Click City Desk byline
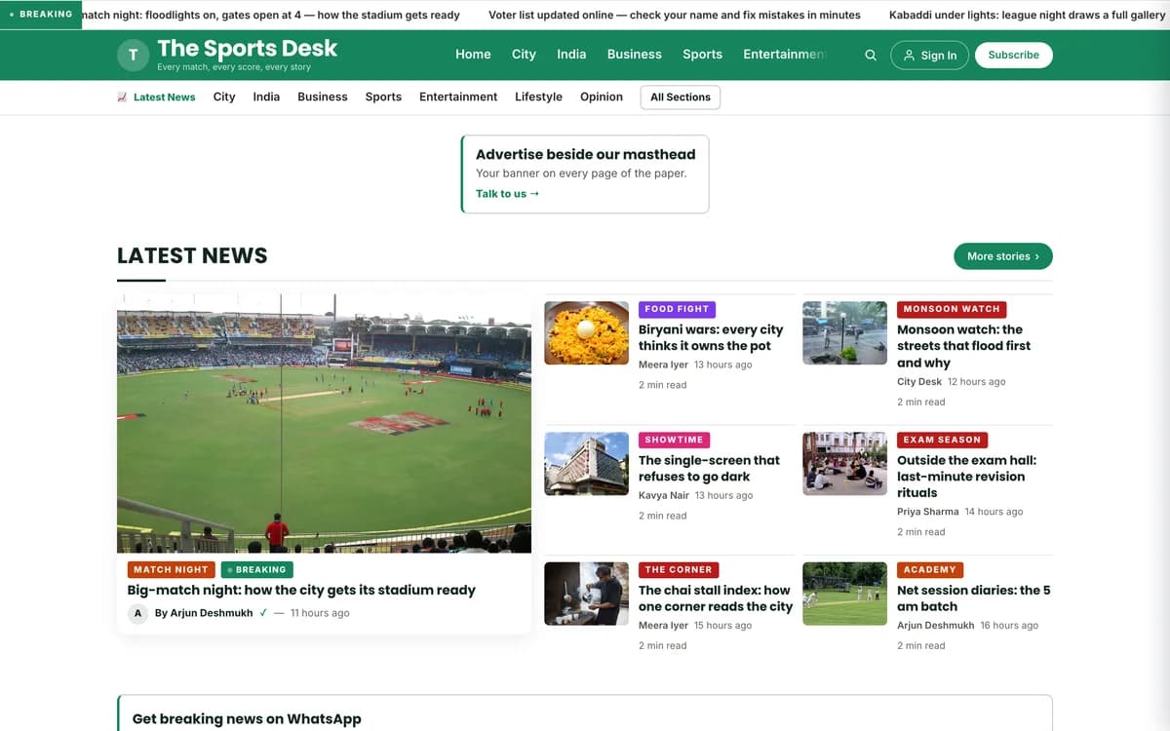 pyautogui.click(x=919, y=382)
